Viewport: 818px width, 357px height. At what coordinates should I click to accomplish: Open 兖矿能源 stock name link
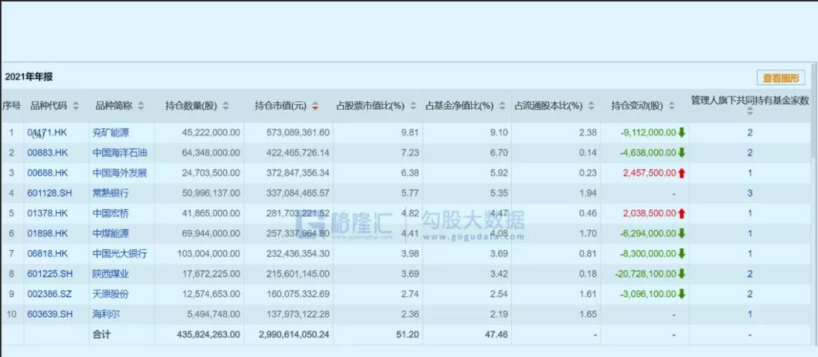(x=111, y=133)
